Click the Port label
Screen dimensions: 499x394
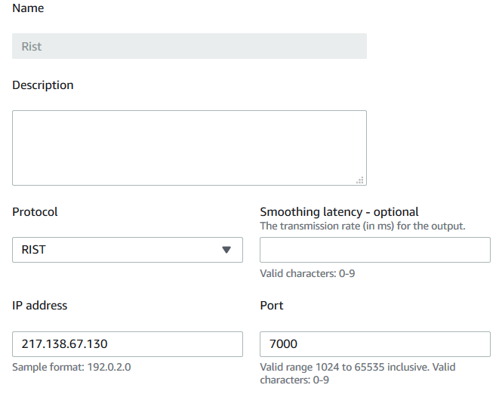[x=272, y=306]
